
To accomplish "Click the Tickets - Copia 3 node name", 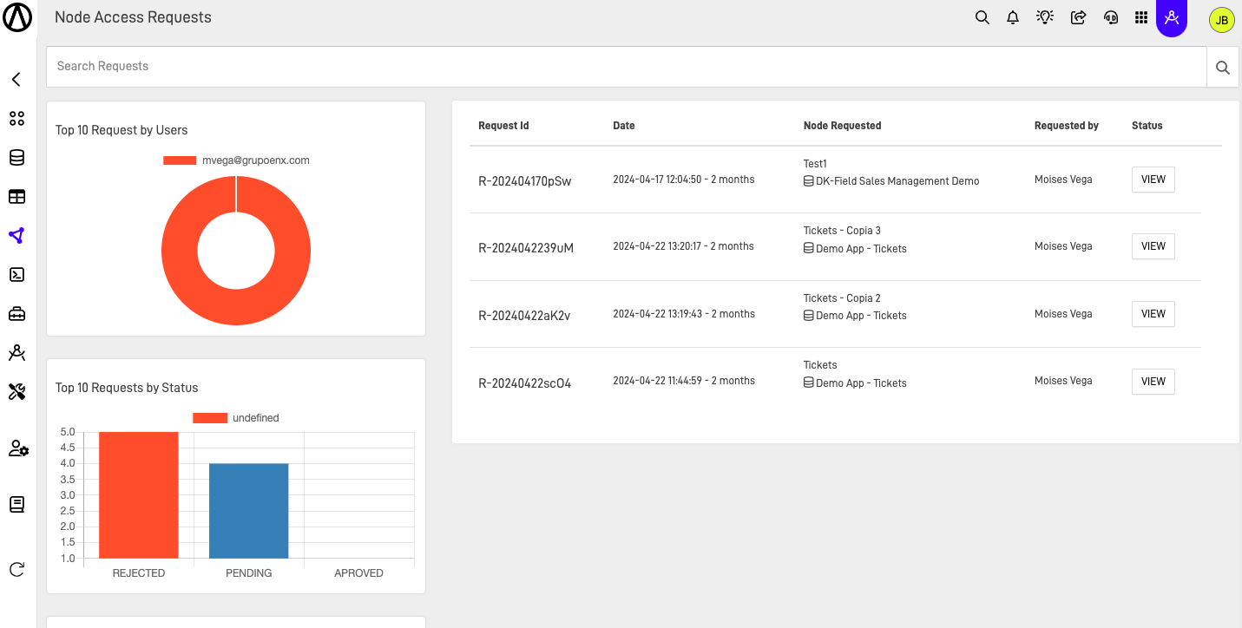I will click(x=842, y=231).
